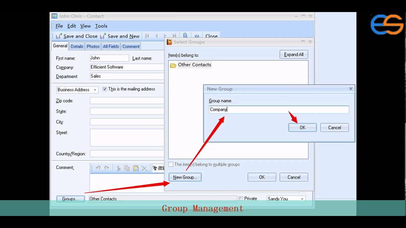The image size is (406, 228).
Task: Click the Close toolbar button
Action: pyautogui.click(x=212, y=36)
